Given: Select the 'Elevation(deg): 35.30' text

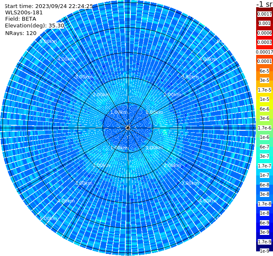Looking at the screenshot, I should (35, 26).
